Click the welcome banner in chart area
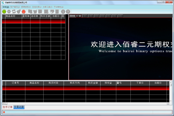The width and height of the screenshot is (174, 116). pyautogui.click(x=121, y=49)
